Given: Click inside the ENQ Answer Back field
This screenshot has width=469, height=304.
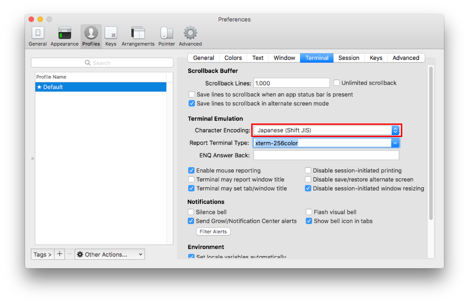Looking at the screenshot, I should [x=326, y=155].
